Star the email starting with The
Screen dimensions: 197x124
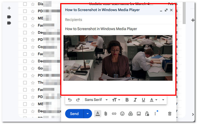pos(33,83)
